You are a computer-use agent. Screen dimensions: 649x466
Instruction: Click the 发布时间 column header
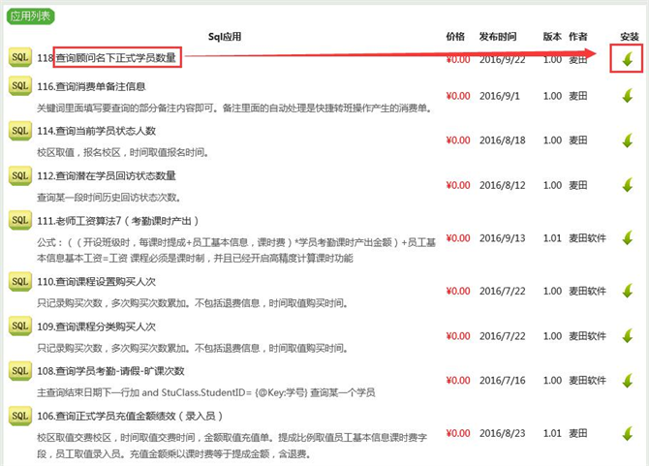click(501, 36)
